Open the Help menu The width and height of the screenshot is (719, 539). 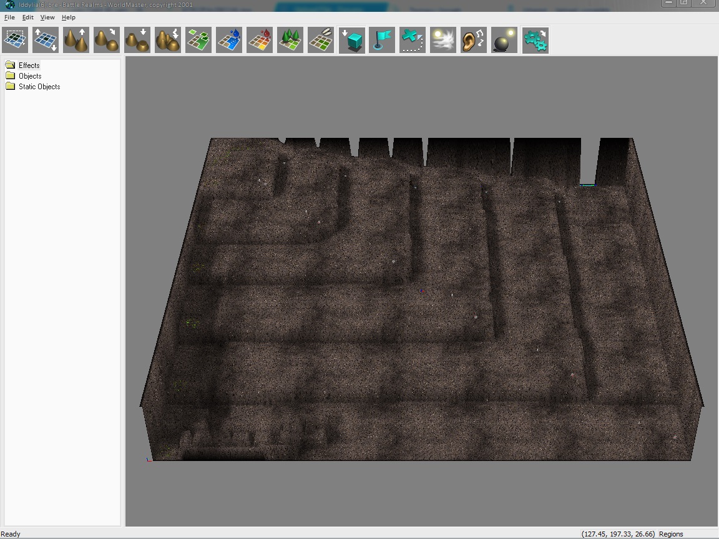point(68,17)
